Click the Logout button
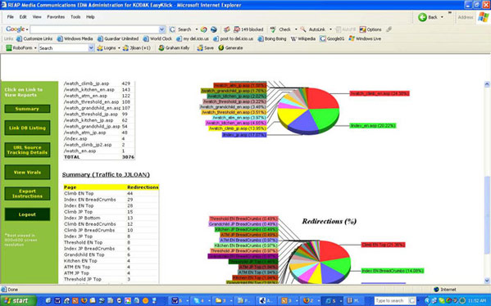The height and width of the screenshot is (306, 491). coord(27,214)
